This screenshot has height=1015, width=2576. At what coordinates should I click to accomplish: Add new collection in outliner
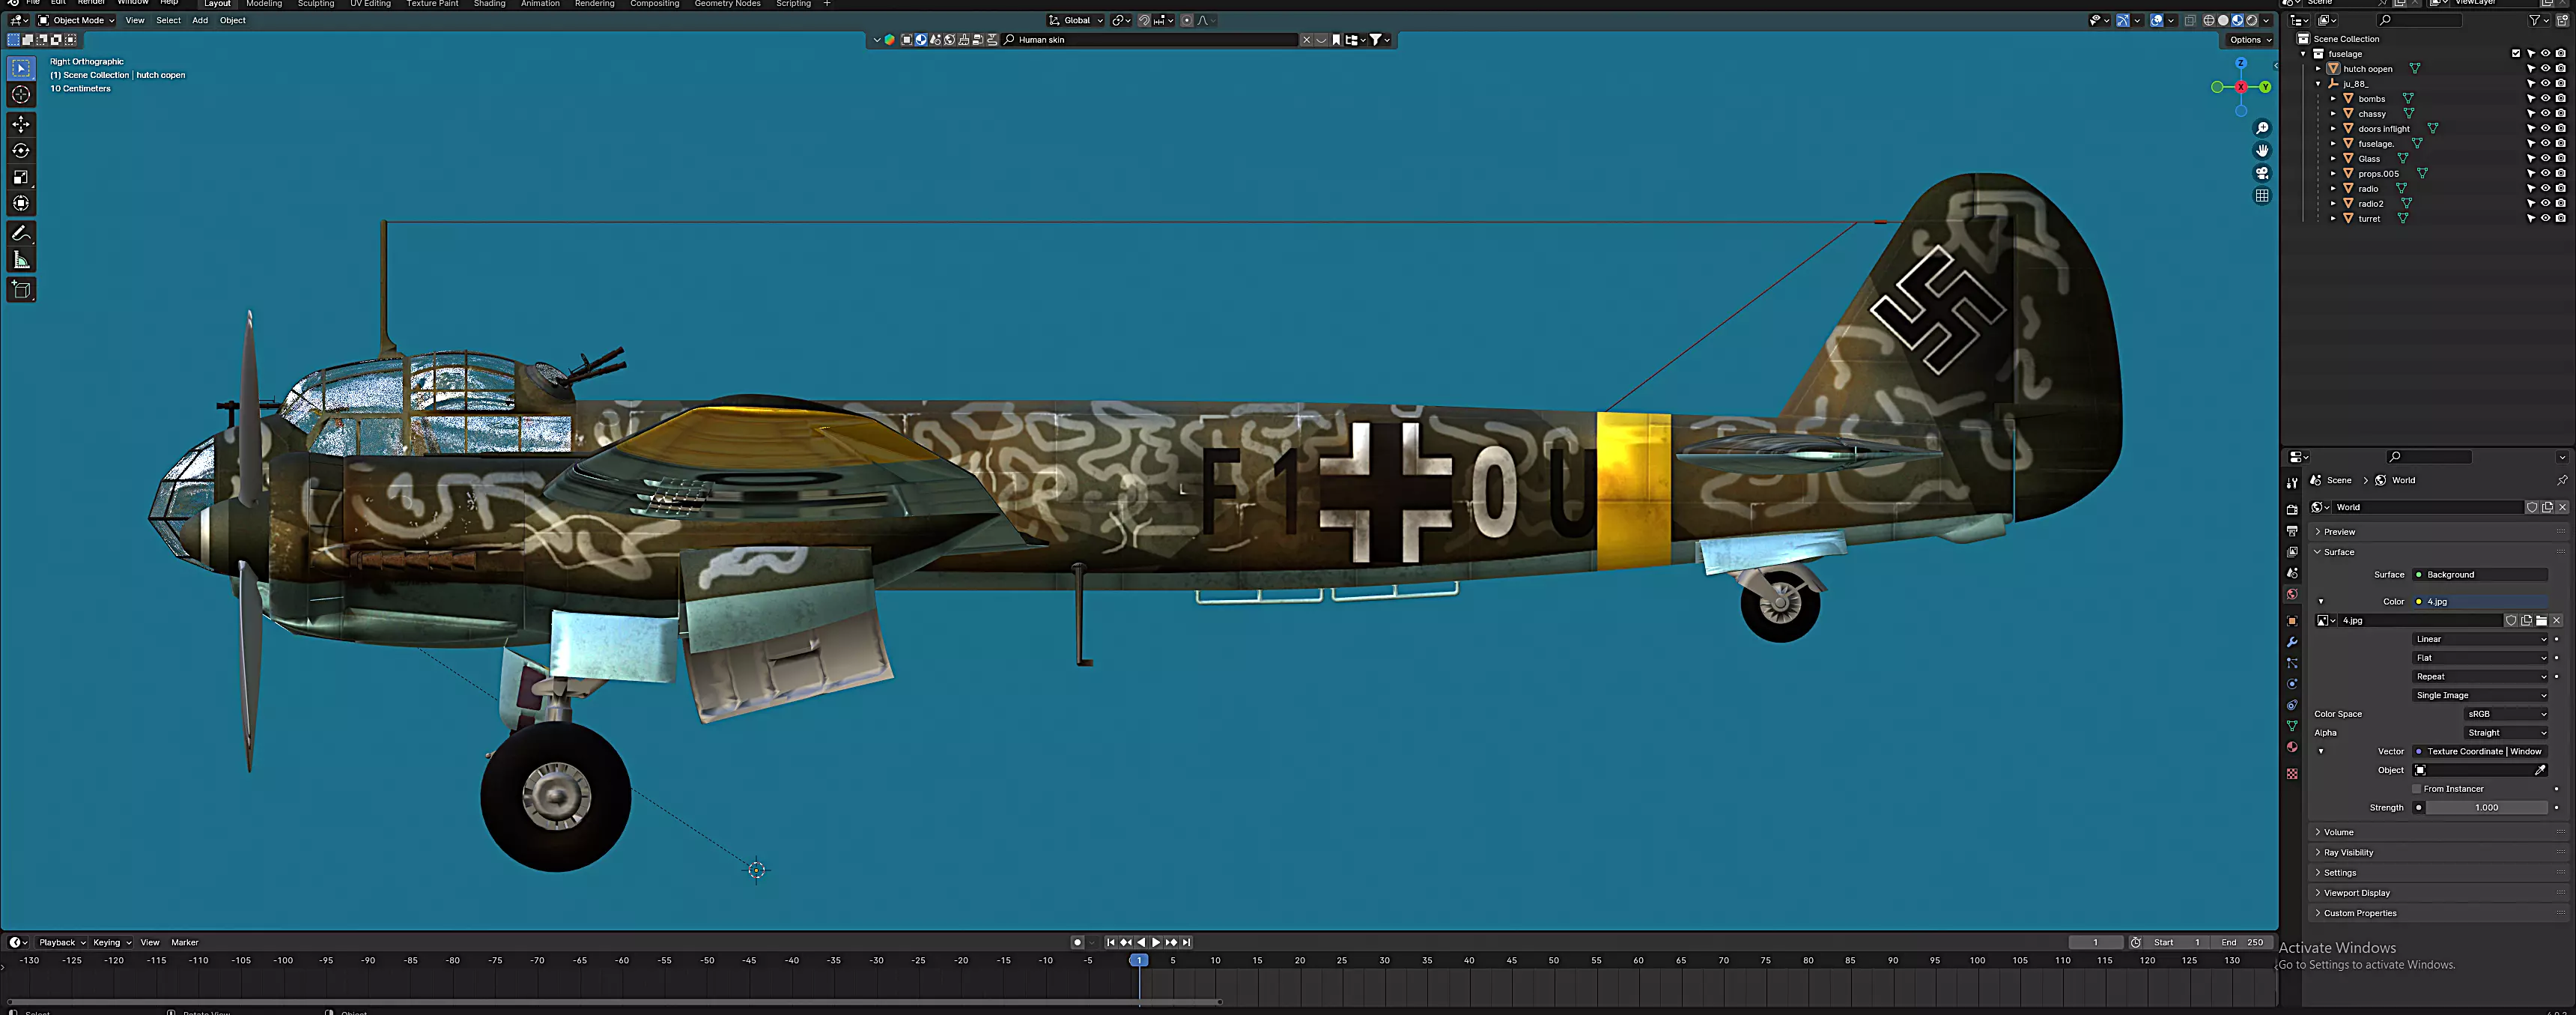coord(2561,20)
